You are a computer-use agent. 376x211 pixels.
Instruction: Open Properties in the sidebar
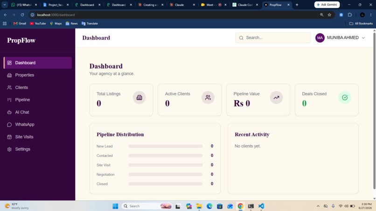point(38,75)
